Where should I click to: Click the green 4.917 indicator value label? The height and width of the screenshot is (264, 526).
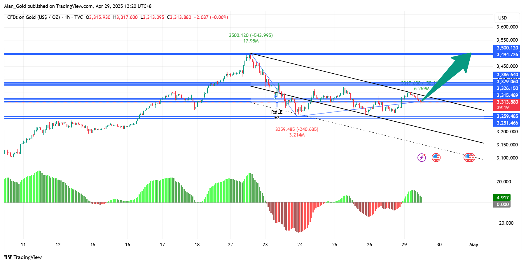502,198
